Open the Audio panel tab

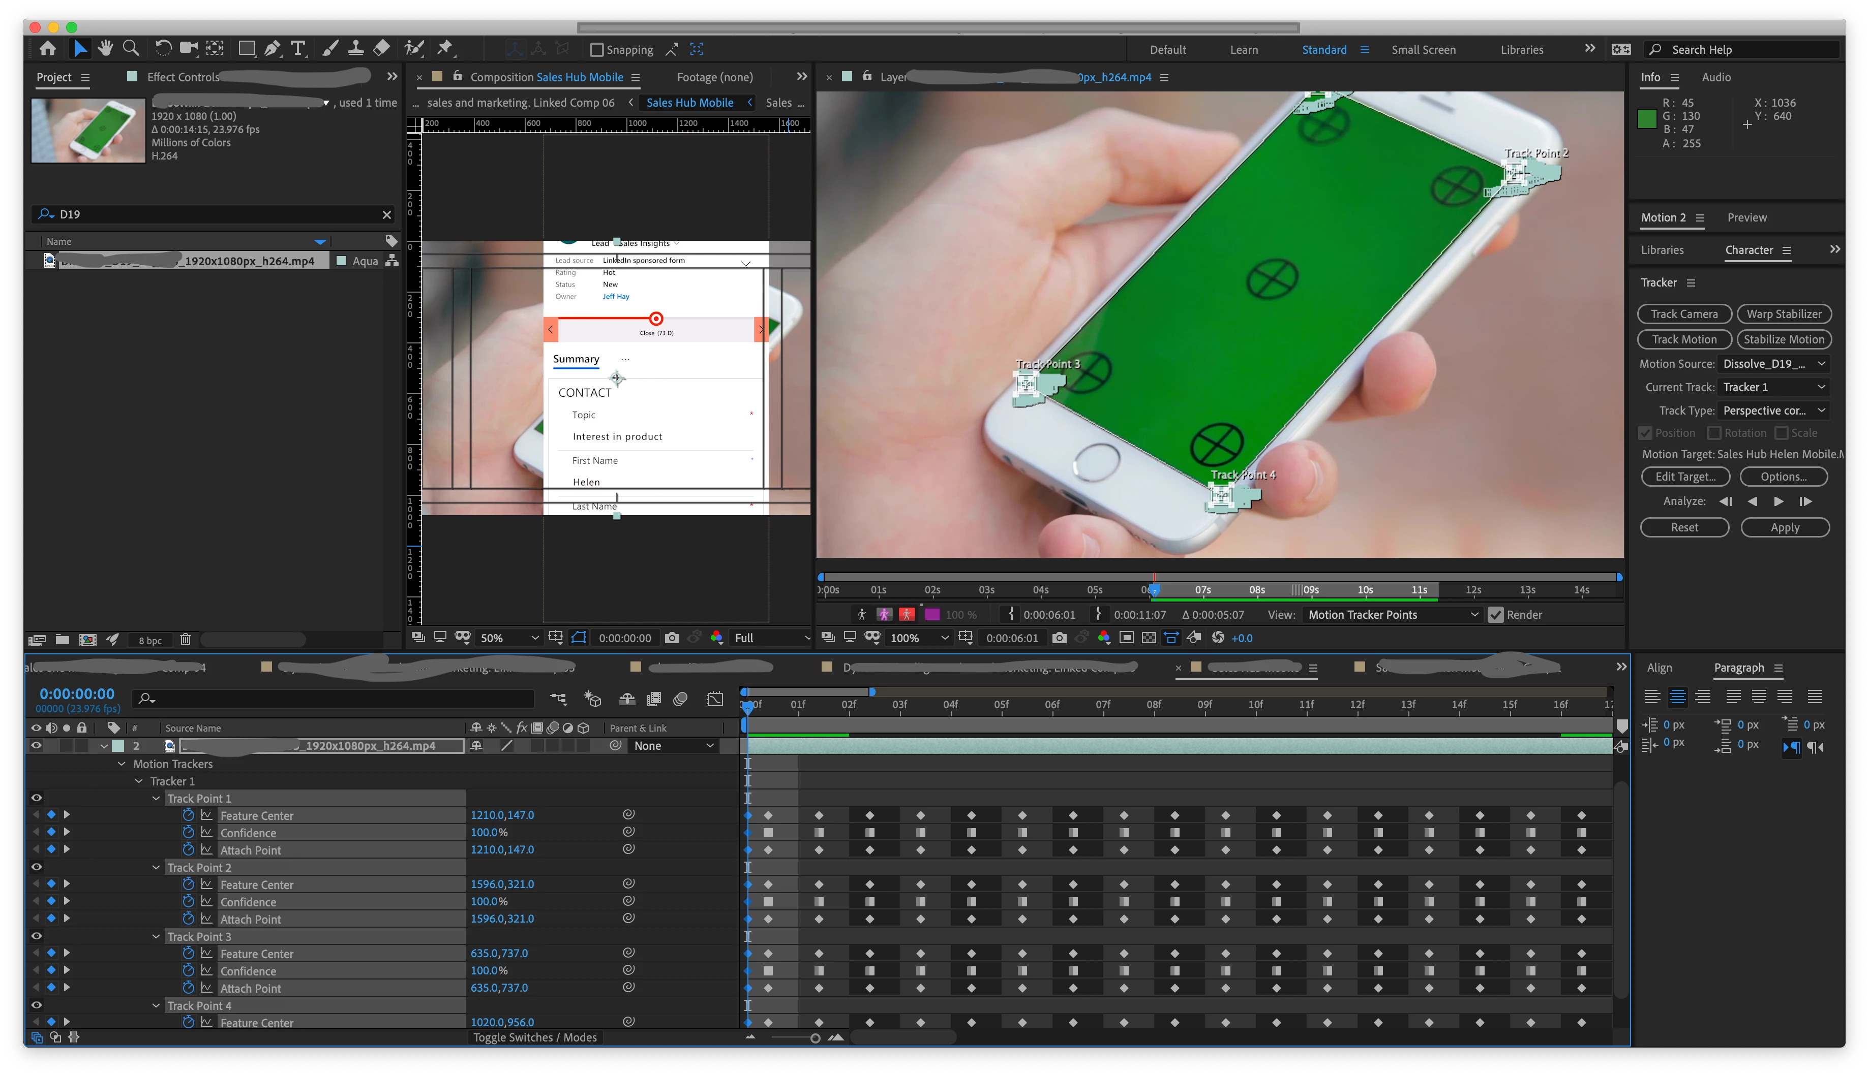click(x=1715, y=77)
